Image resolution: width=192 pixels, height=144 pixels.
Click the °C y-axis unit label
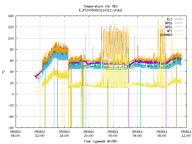4,72
